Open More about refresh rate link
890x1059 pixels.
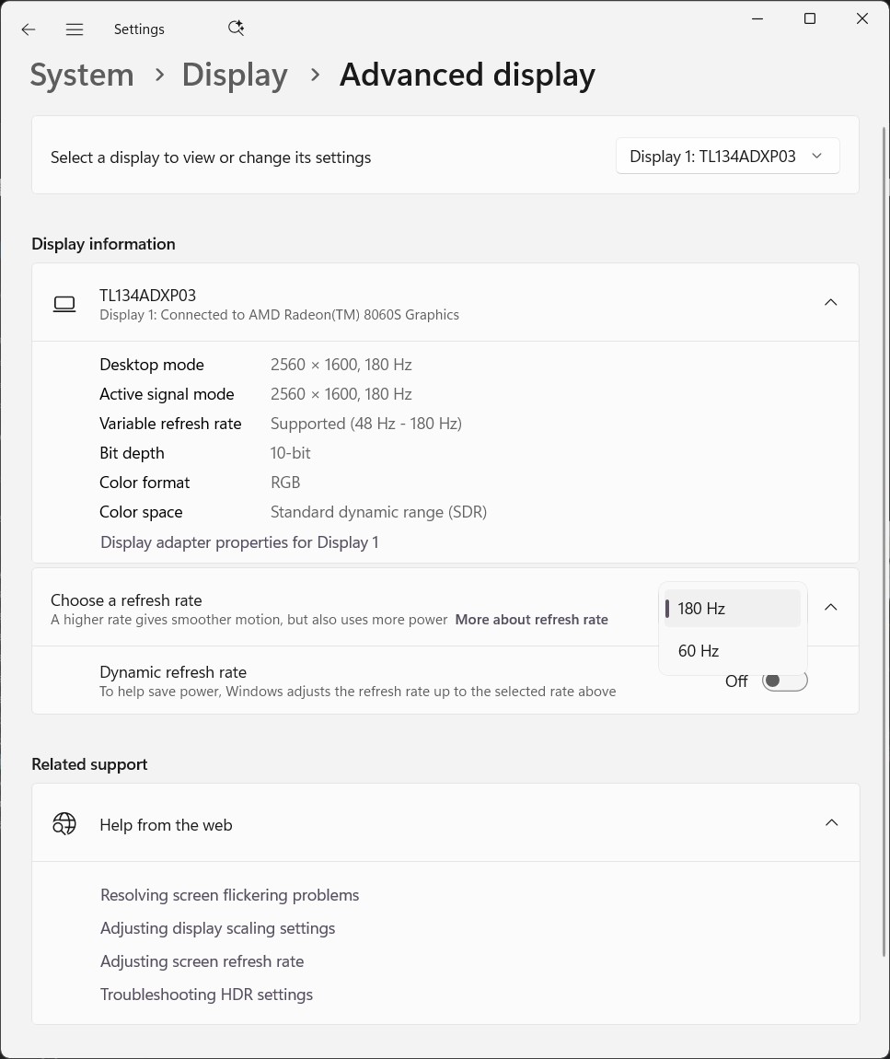coord(531,620)
